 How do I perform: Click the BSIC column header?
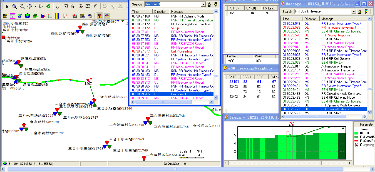coord(261,77)
